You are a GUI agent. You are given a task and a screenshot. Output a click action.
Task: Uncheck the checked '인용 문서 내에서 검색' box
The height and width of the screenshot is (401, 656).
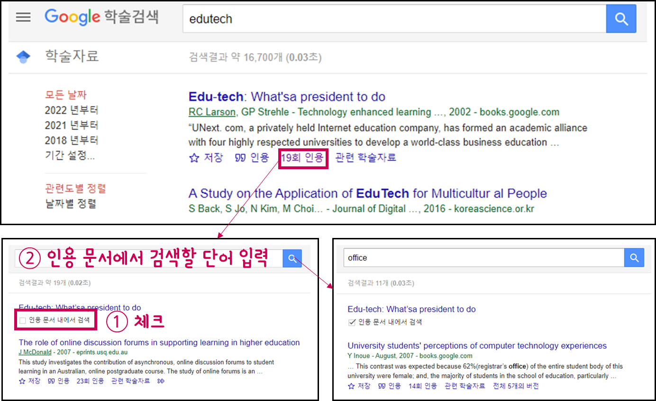351,322
